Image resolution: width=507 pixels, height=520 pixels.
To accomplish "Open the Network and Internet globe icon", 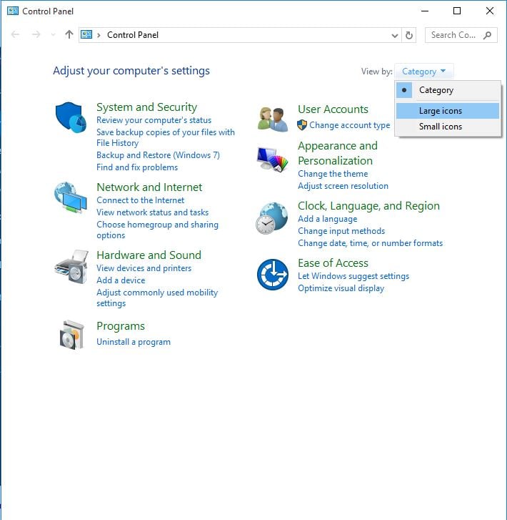I will coord(71,197).
